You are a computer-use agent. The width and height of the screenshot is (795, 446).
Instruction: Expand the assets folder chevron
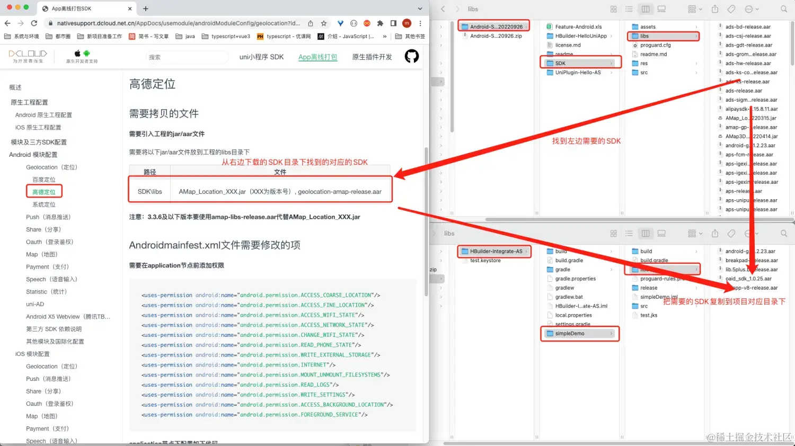(x=696, y=27)
